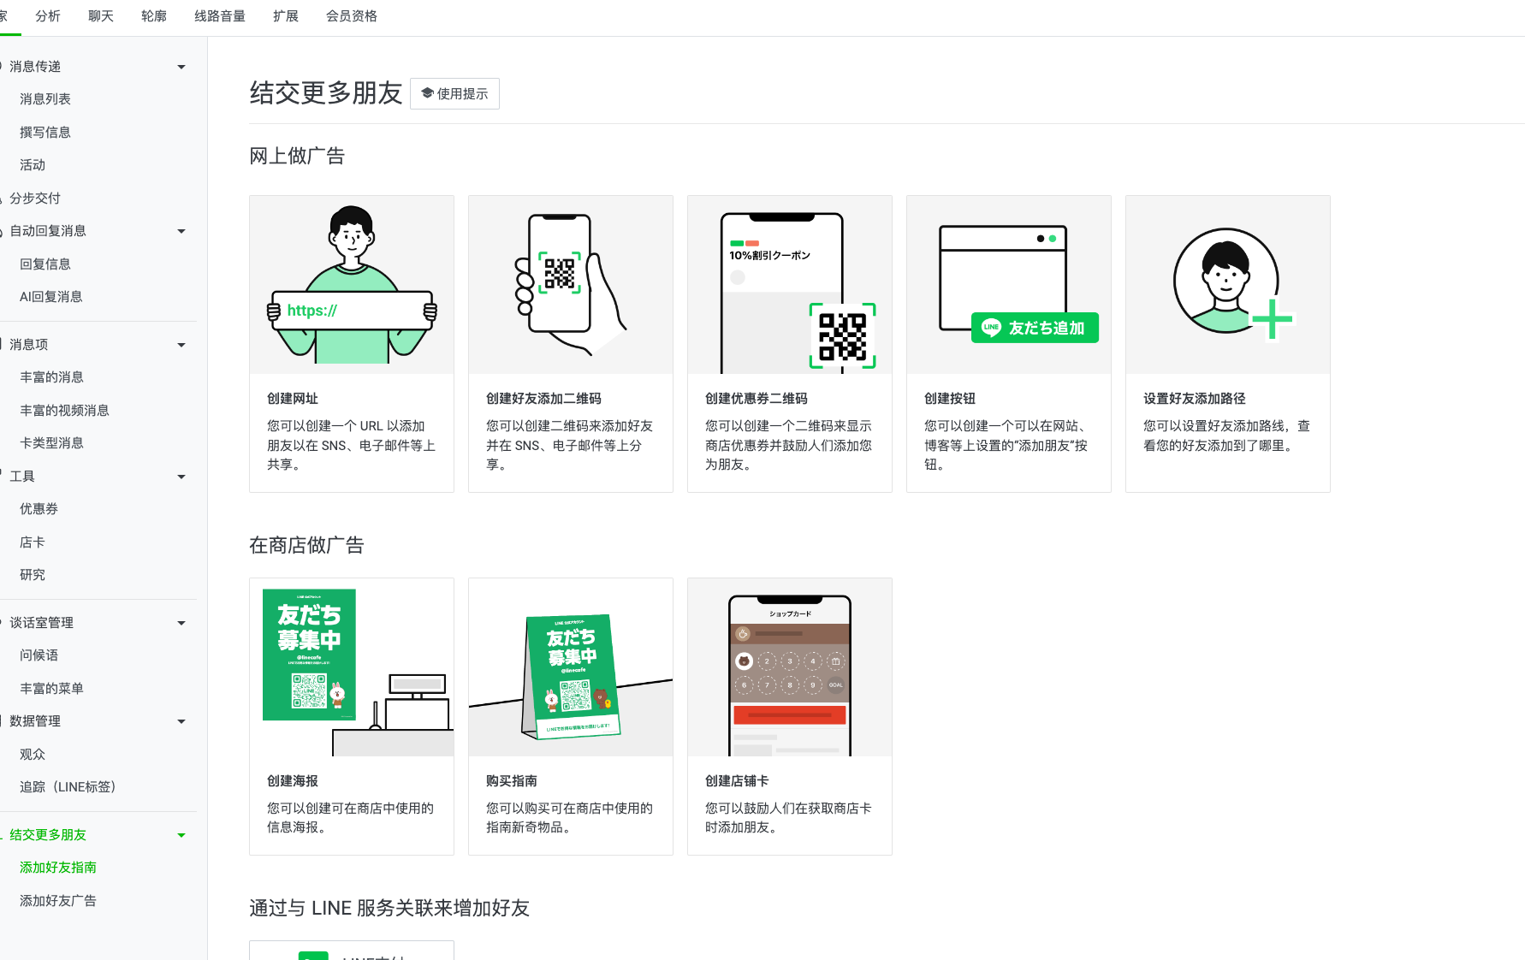Click the 数据管理 section label
Image resolution: width=1525 pixels, height=960 pixels.
click(35, 721)
